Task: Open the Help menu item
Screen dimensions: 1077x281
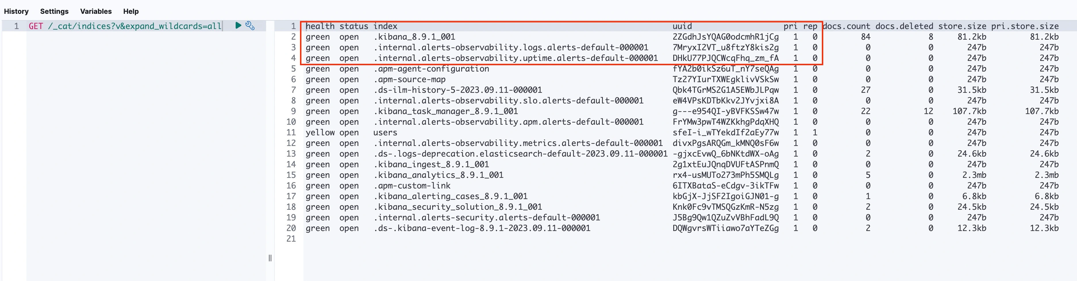Action: coord(131,11)
